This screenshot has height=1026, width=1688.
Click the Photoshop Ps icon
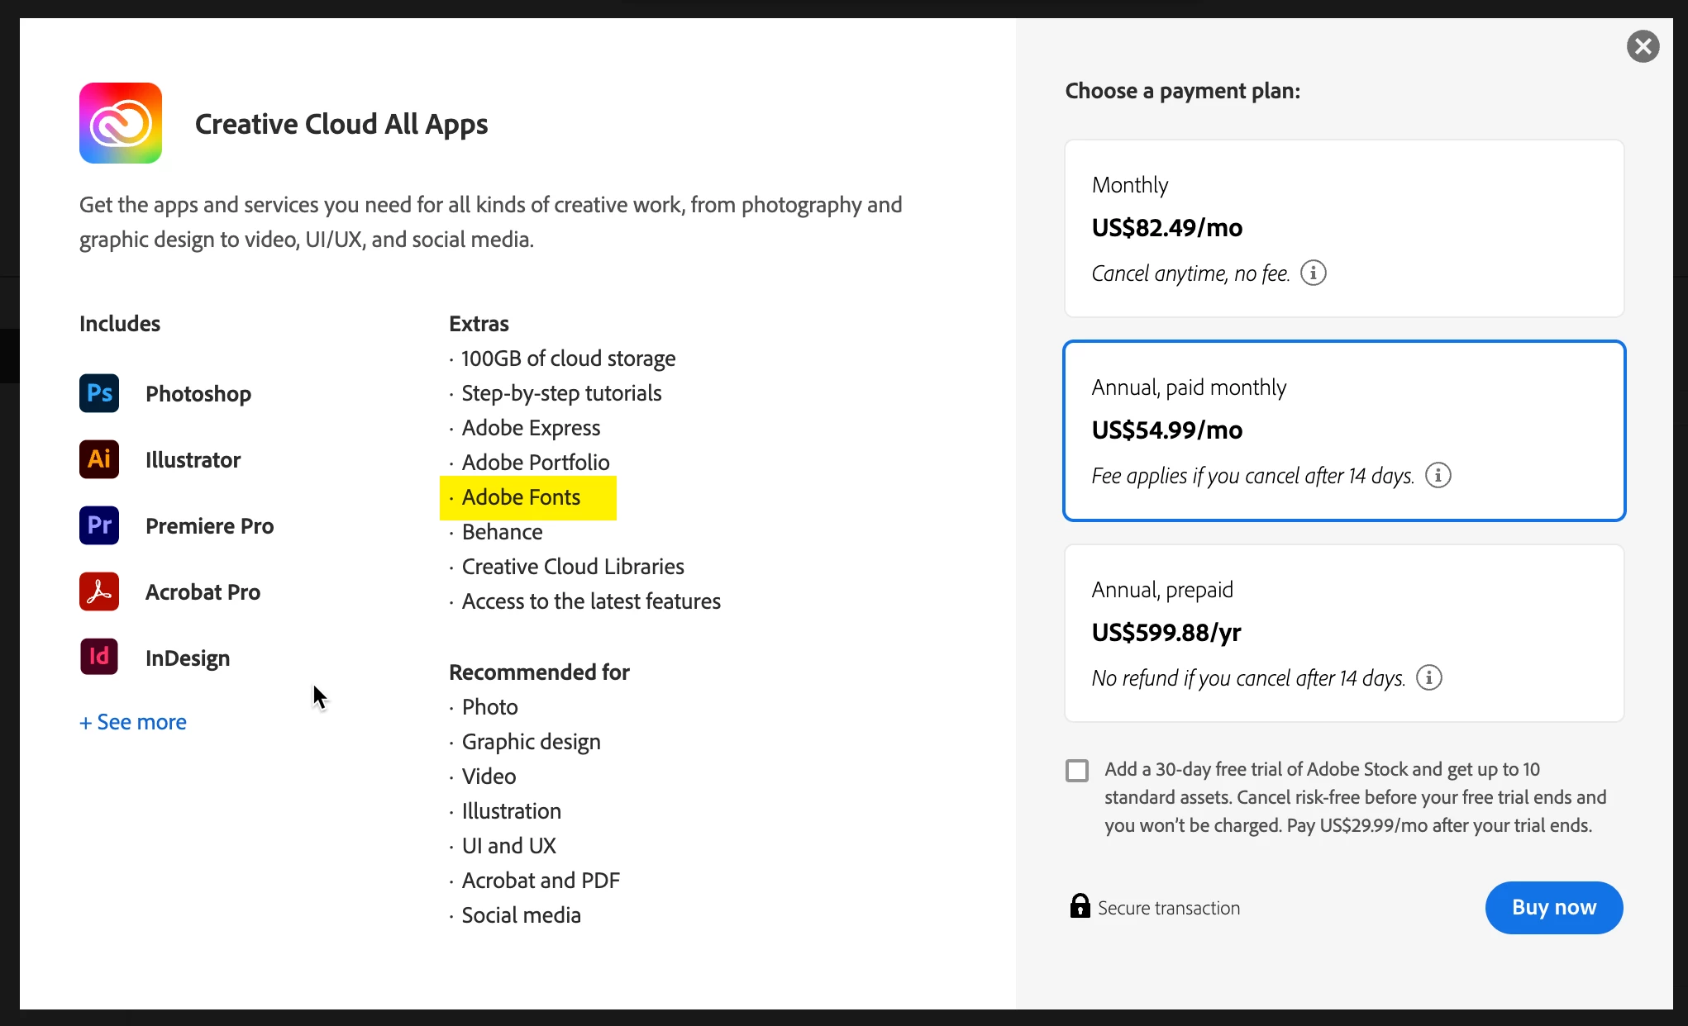99,393
